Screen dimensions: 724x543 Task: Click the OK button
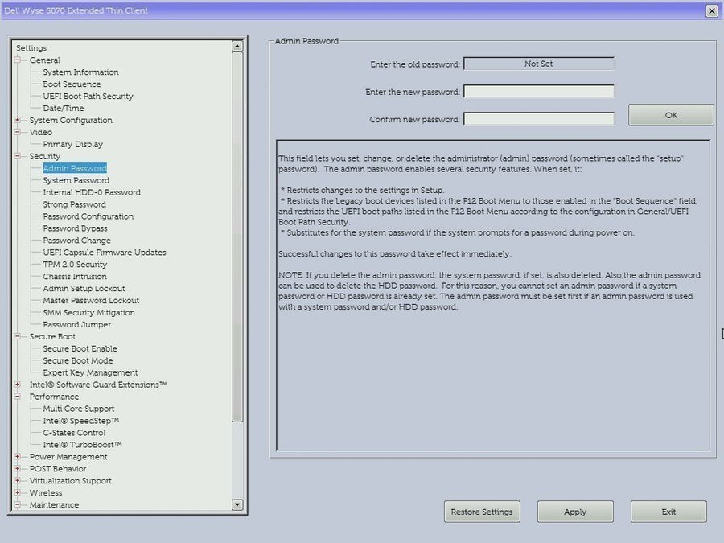670,115
